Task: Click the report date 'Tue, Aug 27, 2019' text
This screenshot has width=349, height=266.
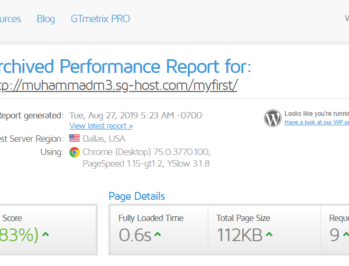Action: click(x=104, y=115)
